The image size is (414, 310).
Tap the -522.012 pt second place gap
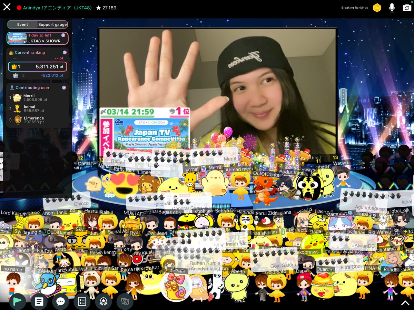click(52, 75)
